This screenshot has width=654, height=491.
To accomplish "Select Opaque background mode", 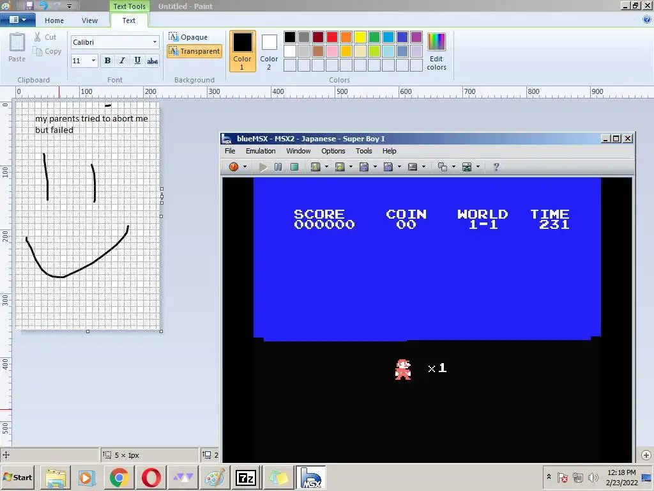I will coord(188,37).
